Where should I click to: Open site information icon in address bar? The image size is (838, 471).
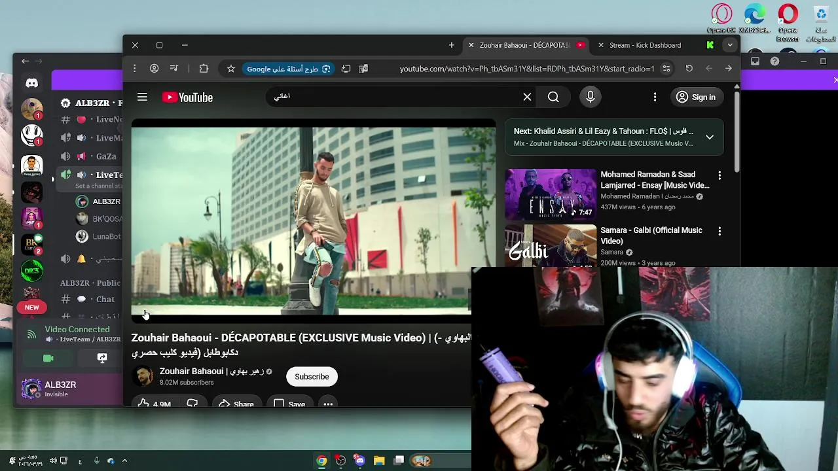[x=666, y=69]
